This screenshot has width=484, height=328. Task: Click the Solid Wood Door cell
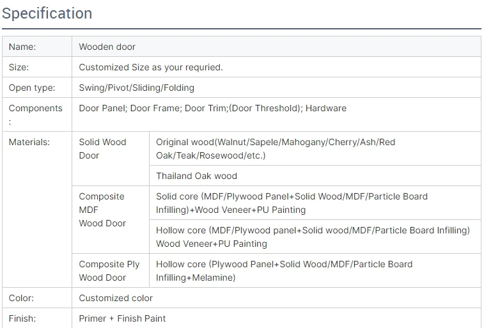tap(103, 148)
